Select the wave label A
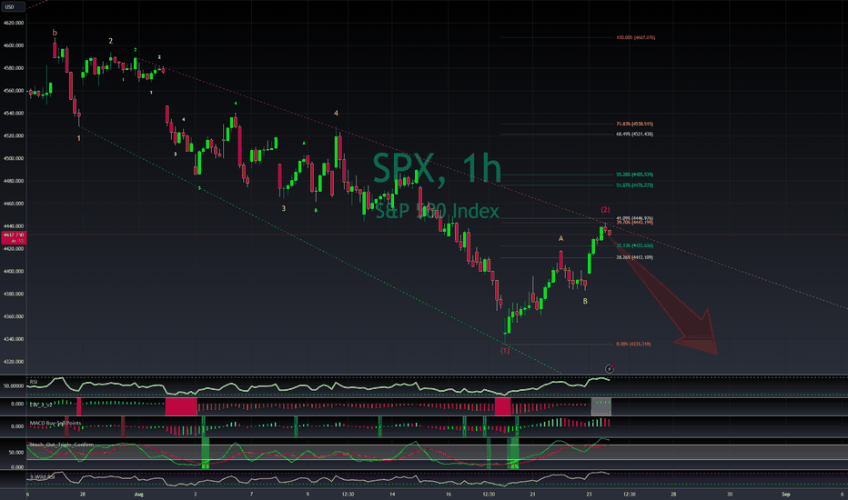Screen dimensions: 848x500 pos(560,238)
